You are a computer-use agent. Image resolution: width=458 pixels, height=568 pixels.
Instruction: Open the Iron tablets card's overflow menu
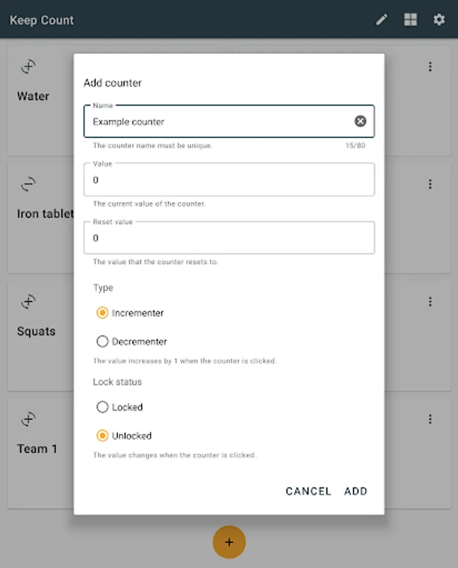430,184
